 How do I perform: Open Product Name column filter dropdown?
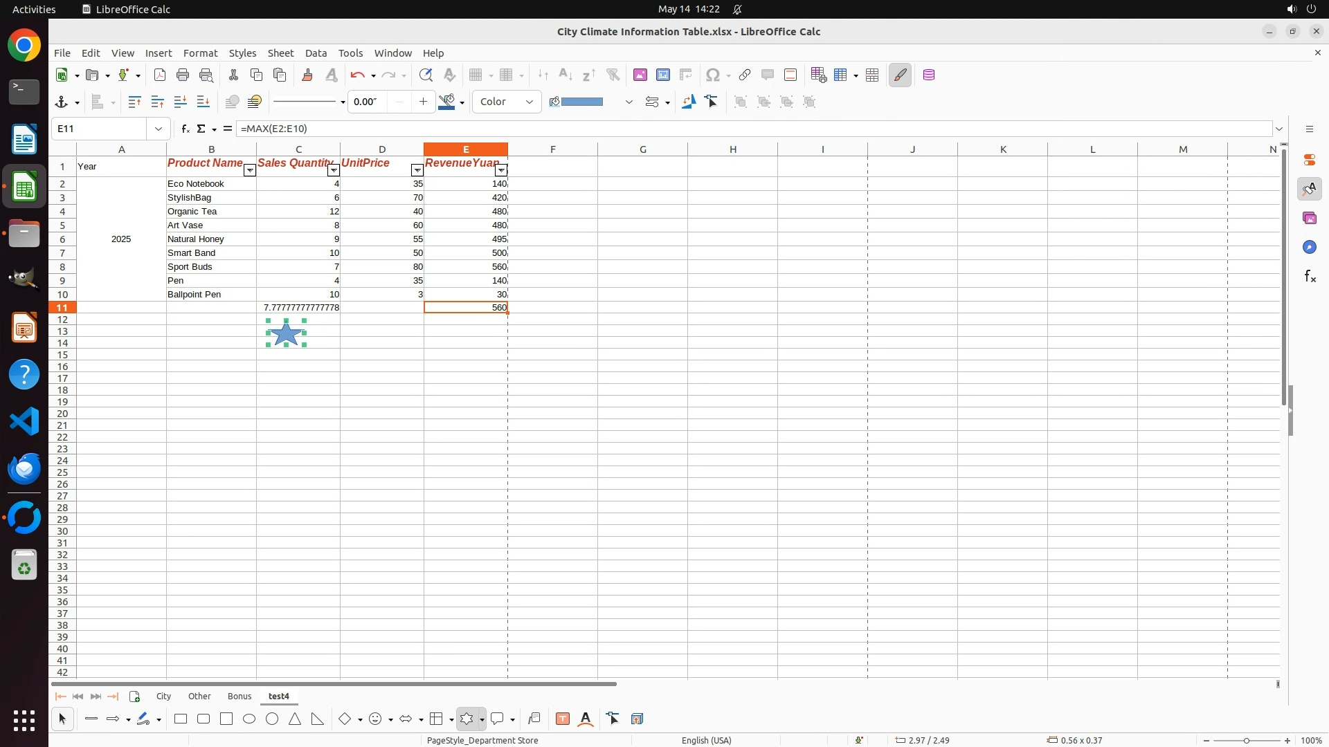[x=249, y=171]
